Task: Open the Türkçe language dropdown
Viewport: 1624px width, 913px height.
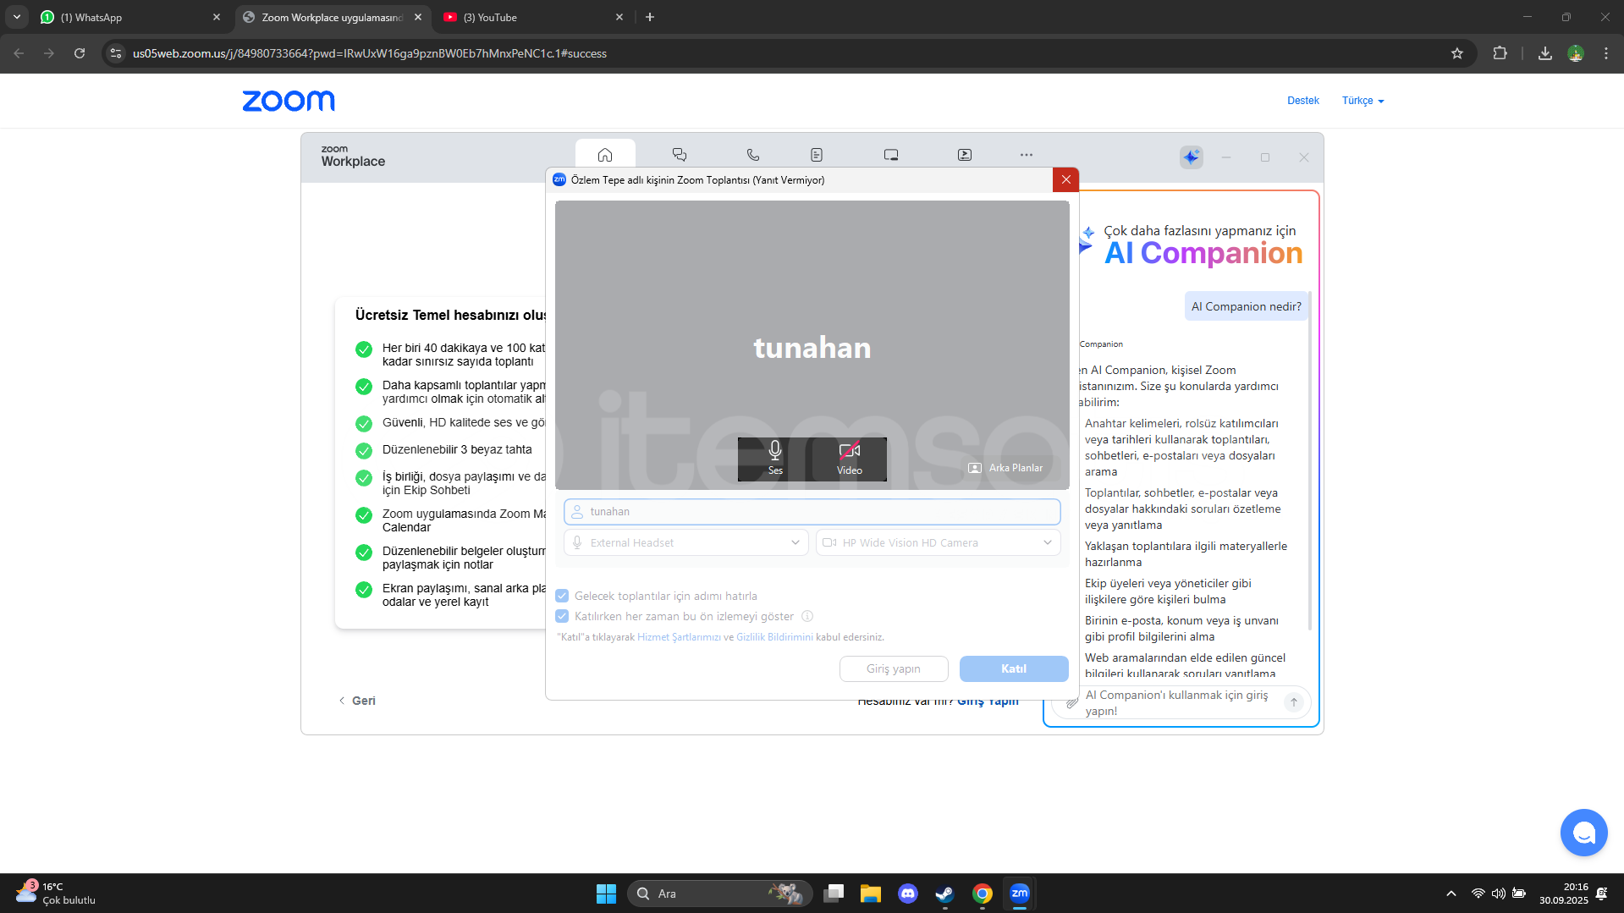Action: click(x=1363, y=101)
